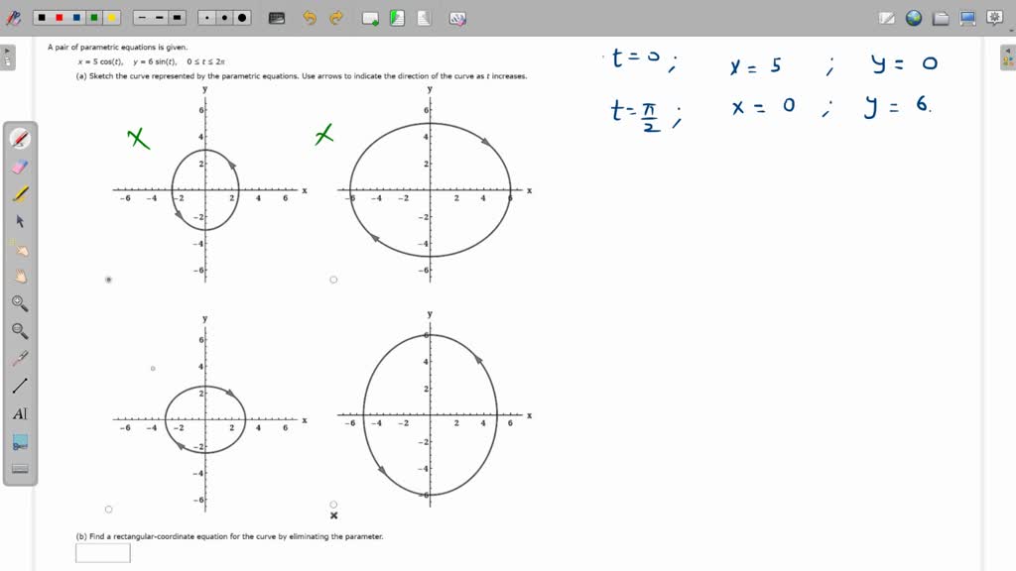Pick the green color swatch

click(92, 17)
